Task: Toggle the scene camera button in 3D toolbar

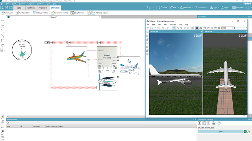Action: coord(197,28)
